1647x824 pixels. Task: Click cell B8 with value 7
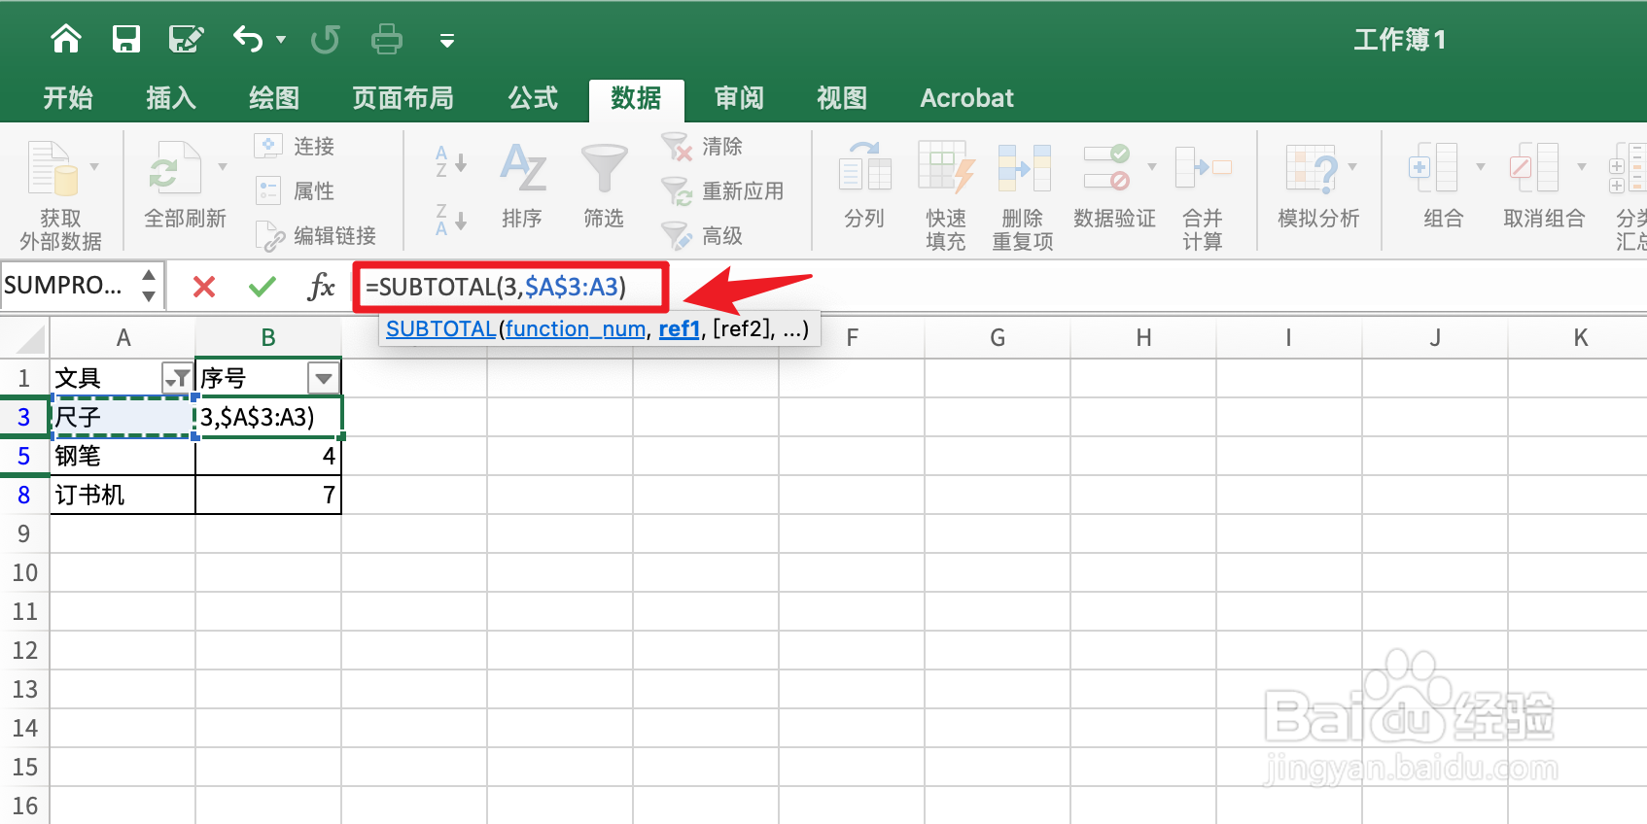(268, 495)
